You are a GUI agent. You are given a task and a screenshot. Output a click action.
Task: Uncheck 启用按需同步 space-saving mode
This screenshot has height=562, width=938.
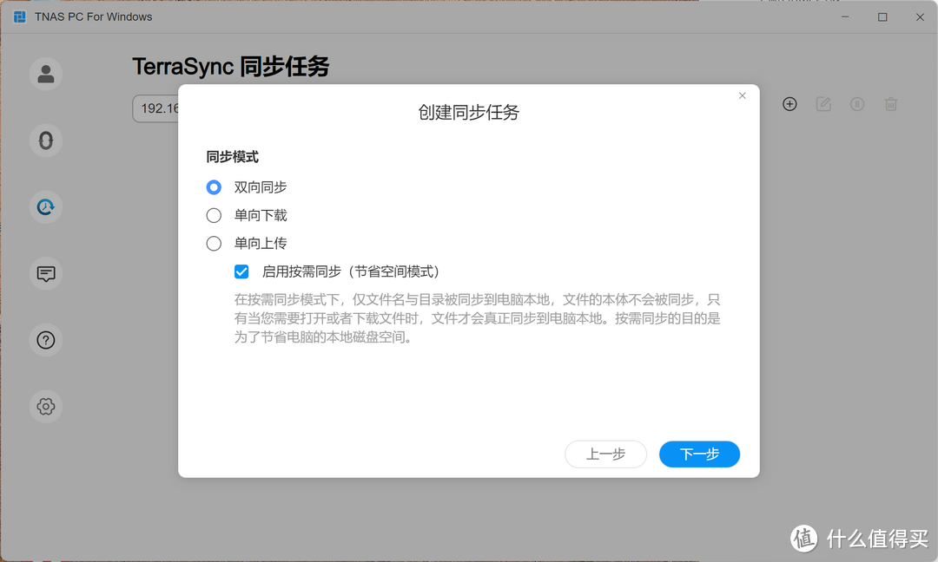point(241,271)
